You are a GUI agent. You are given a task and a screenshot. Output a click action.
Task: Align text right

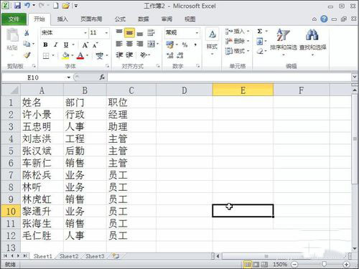(140, 44)
